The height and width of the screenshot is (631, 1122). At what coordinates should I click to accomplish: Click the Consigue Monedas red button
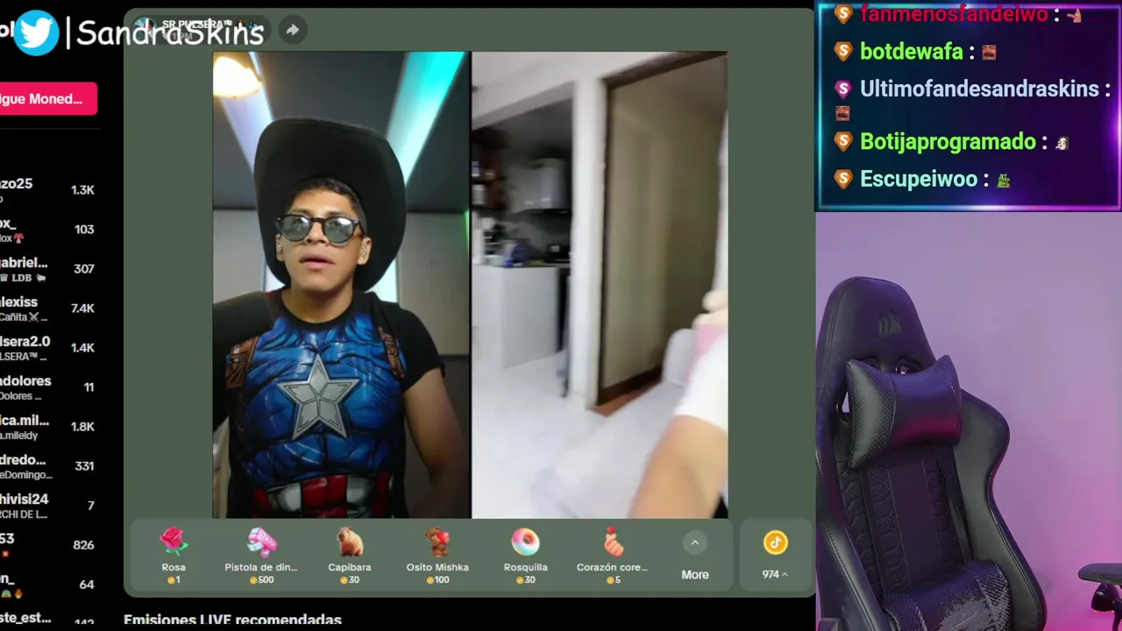[47, 99]
